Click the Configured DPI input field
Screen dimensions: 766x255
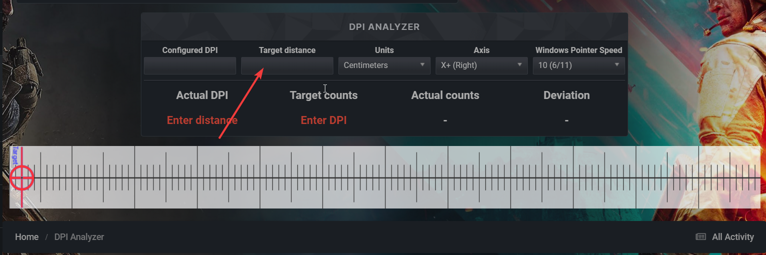[x=190, y=65]
